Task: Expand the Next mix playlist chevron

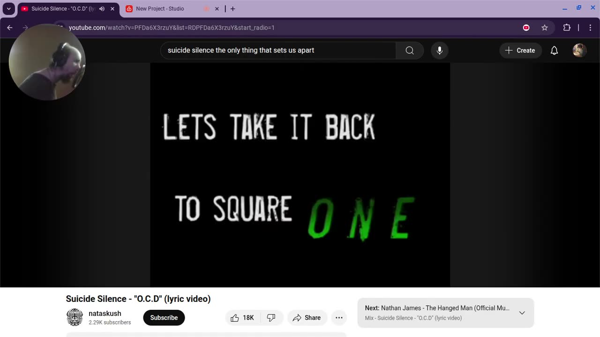Action: [522, 313]
